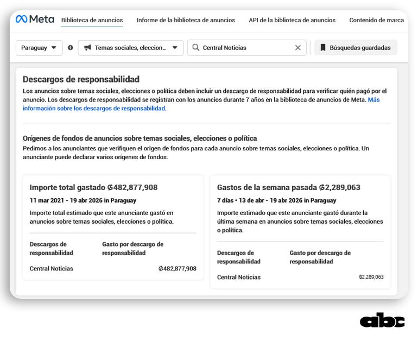Follow the Más información sobre los descargos link
Image resolution: width=418 pixels, height=341 pixels.
201,104
